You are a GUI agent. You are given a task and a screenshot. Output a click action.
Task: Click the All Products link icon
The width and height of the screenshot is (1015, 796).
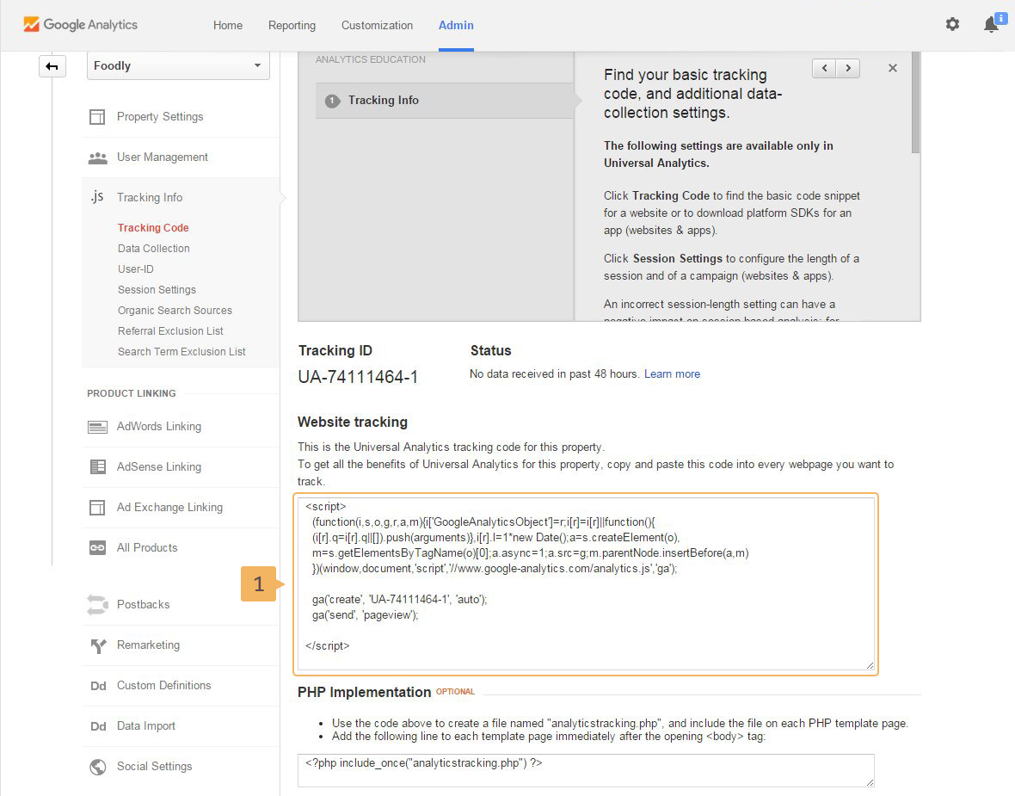pyautogui.click(x=97, y=548)
